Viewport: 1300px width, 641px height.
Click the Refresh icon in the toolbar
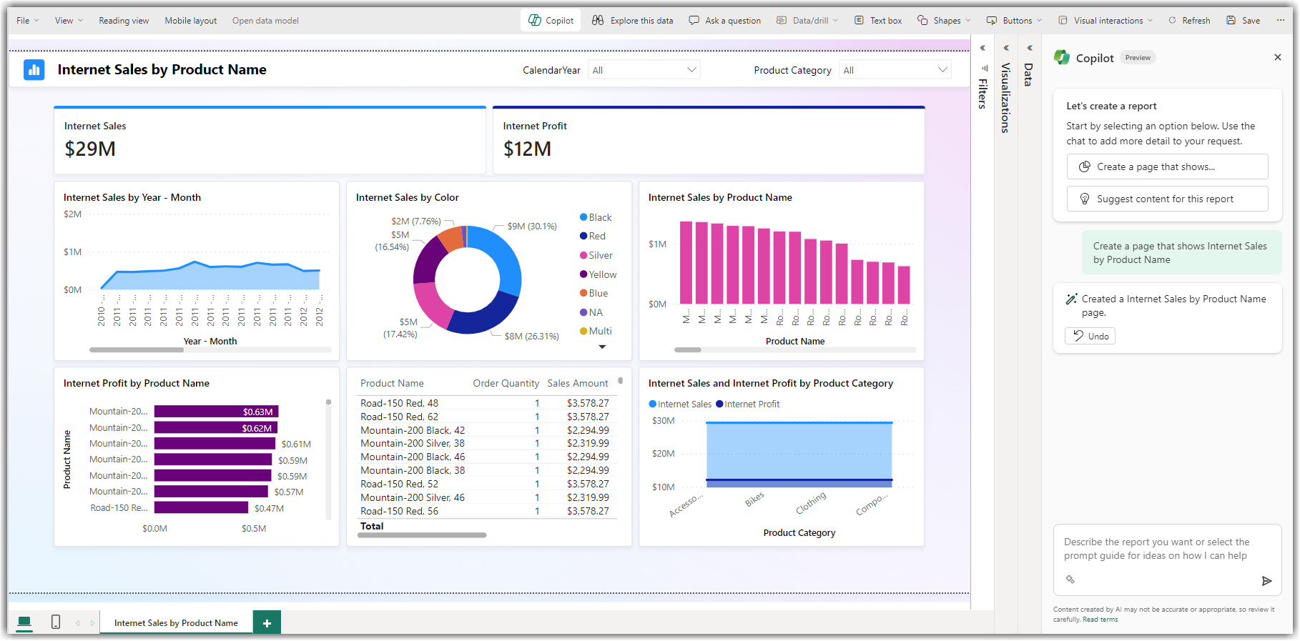[1172, 20]
